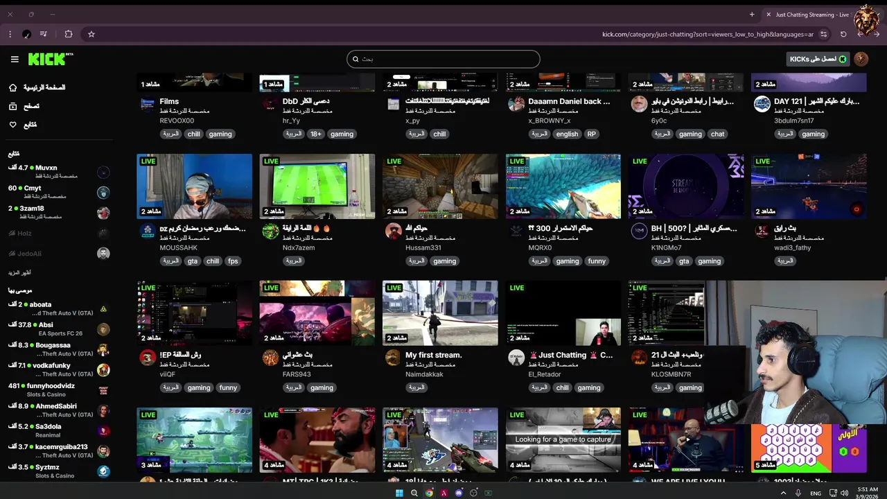
Task: Show hidden system tray icons chevron
Action: (x=784, y=493)
